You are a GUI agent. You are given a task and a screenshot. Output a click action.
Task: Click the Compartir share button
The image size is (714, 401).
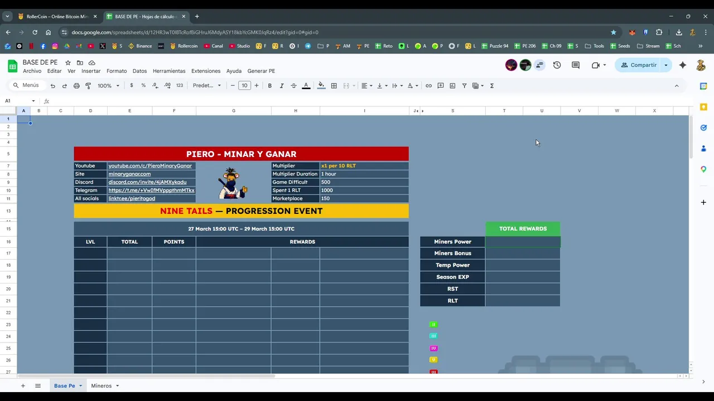[639, 65]
